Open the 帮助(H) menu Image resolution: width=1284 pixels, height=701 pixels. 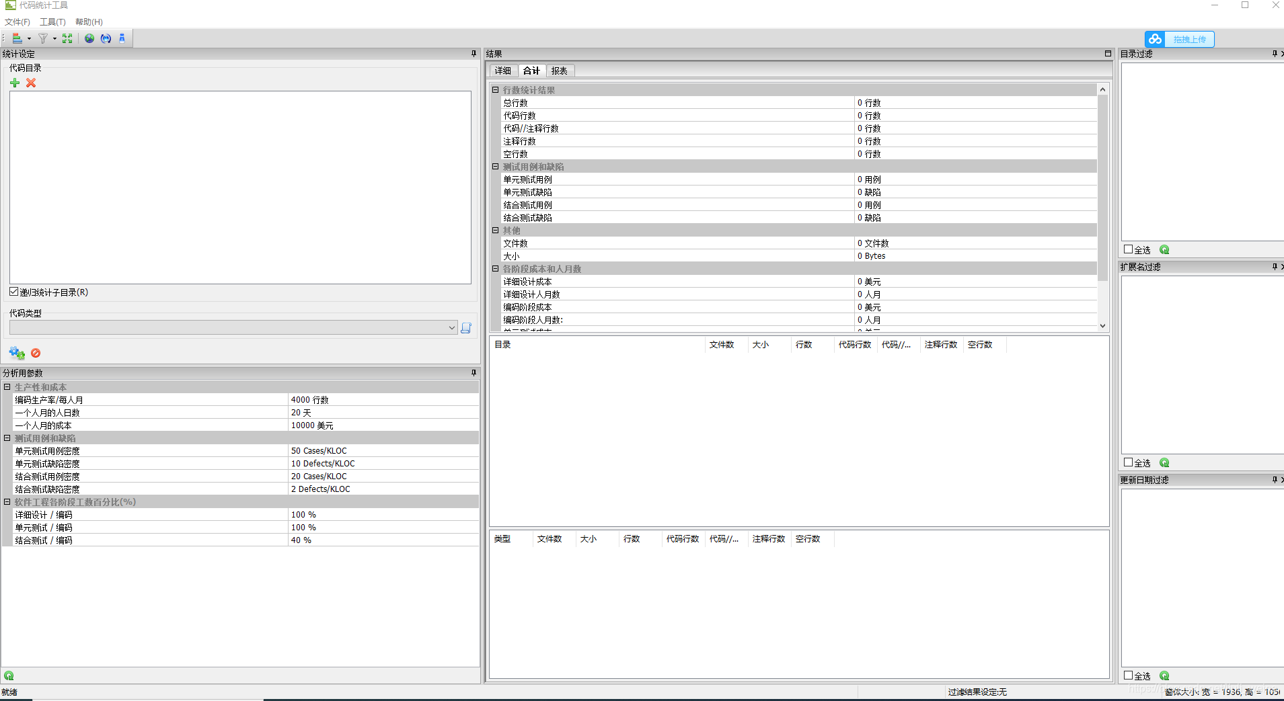pyautogui.click(x=89, y=22)
